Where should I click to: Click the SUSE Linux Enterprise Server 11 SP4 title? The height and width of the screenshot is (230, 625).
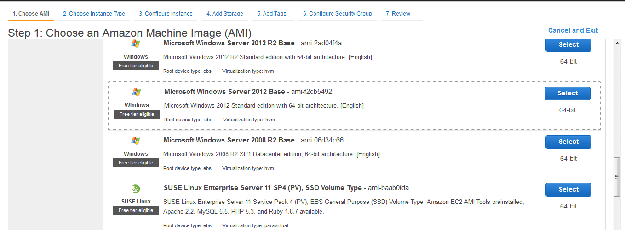pos(263,188)
